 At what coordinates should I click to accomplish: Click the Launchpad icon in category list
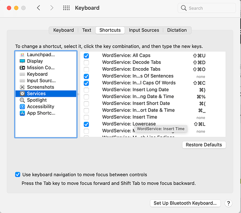point(22,55)
